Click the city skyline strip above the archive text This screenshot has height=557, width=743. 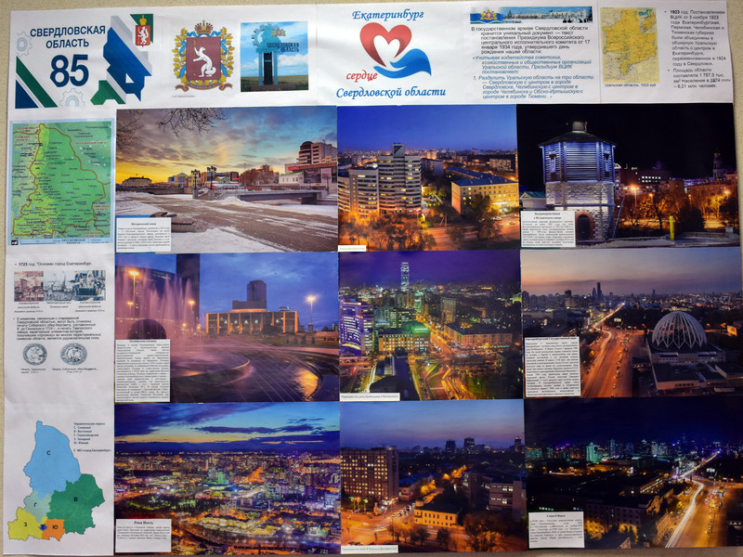click(530, 15)
